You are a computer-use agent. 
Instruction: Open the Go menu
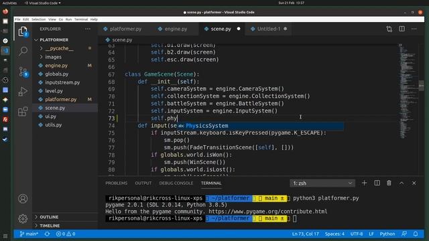coord(61,19)
